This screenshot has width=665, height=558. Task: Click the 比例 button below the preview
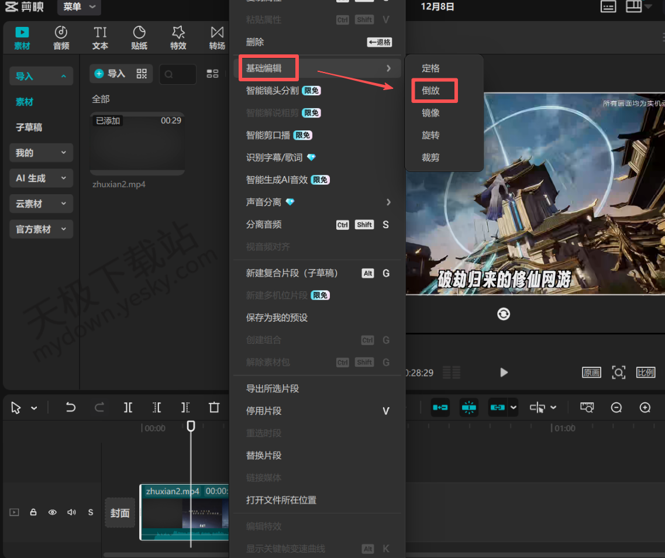646,372
